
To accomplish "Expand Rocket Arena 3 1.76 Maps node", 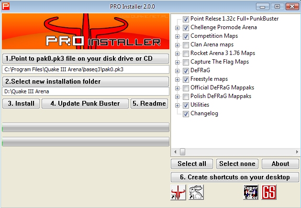I will pyautogui.click(x=177, y=54).
